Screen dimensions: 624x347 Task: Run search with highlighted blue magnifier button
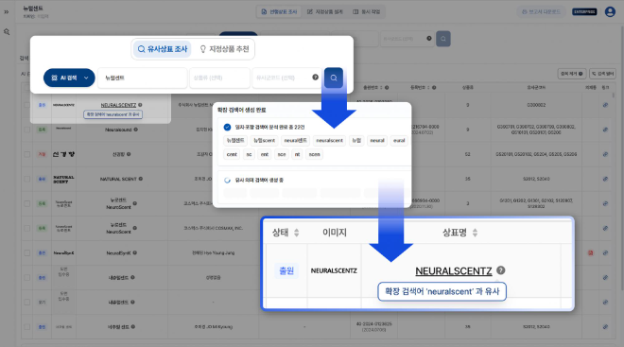point(334,78)
